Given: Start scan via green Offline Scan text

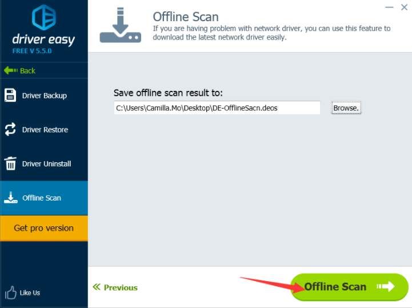Looking at the screenshot, I should [335, 287].
